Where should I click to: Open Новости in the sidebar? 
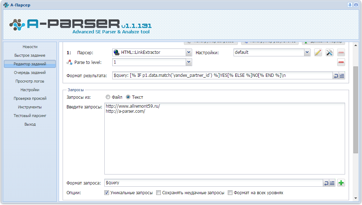(30, 47)
